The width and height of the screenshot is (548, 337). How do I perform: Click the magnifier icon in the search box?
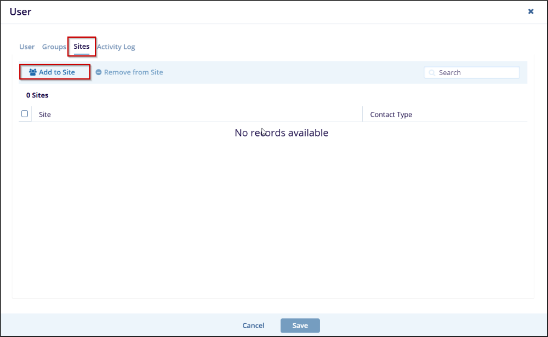[432, 73]
